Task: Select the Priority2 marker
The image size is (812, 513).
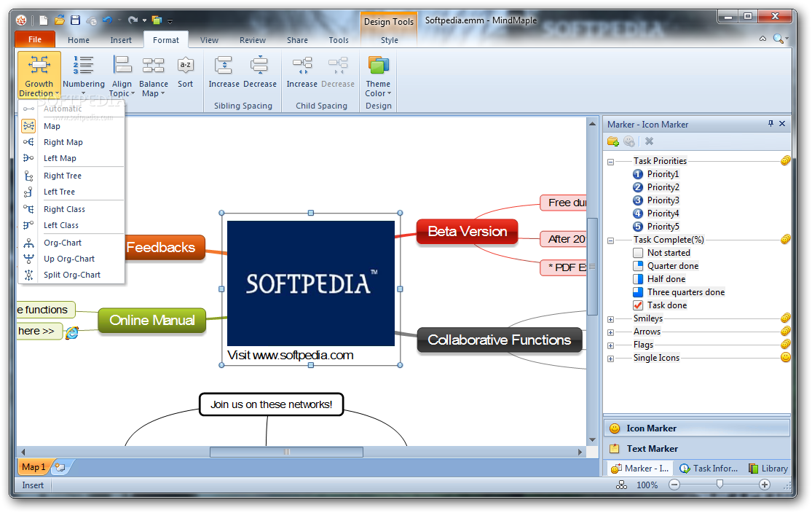Action: pos(656,187)
